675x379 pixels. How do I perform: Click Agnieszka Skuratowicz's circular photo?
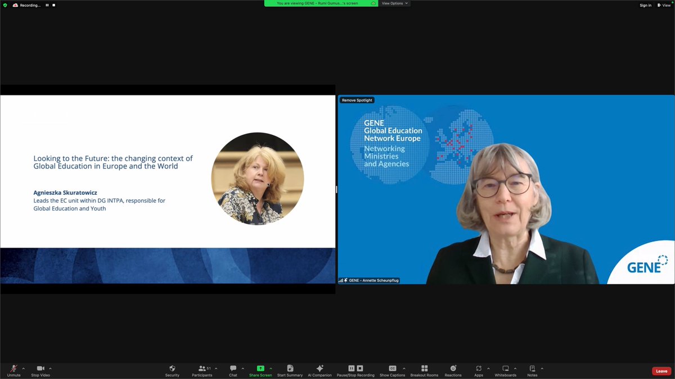click(x=258, y=179)
